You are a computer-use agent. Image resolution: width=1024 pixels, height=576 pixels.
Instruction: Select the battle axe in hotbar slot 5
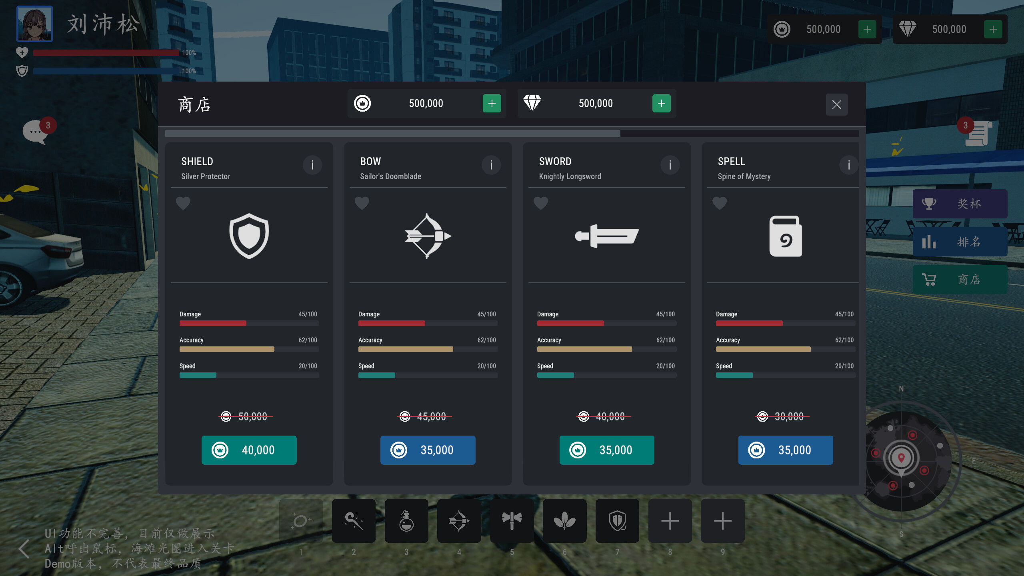(512, 521)
